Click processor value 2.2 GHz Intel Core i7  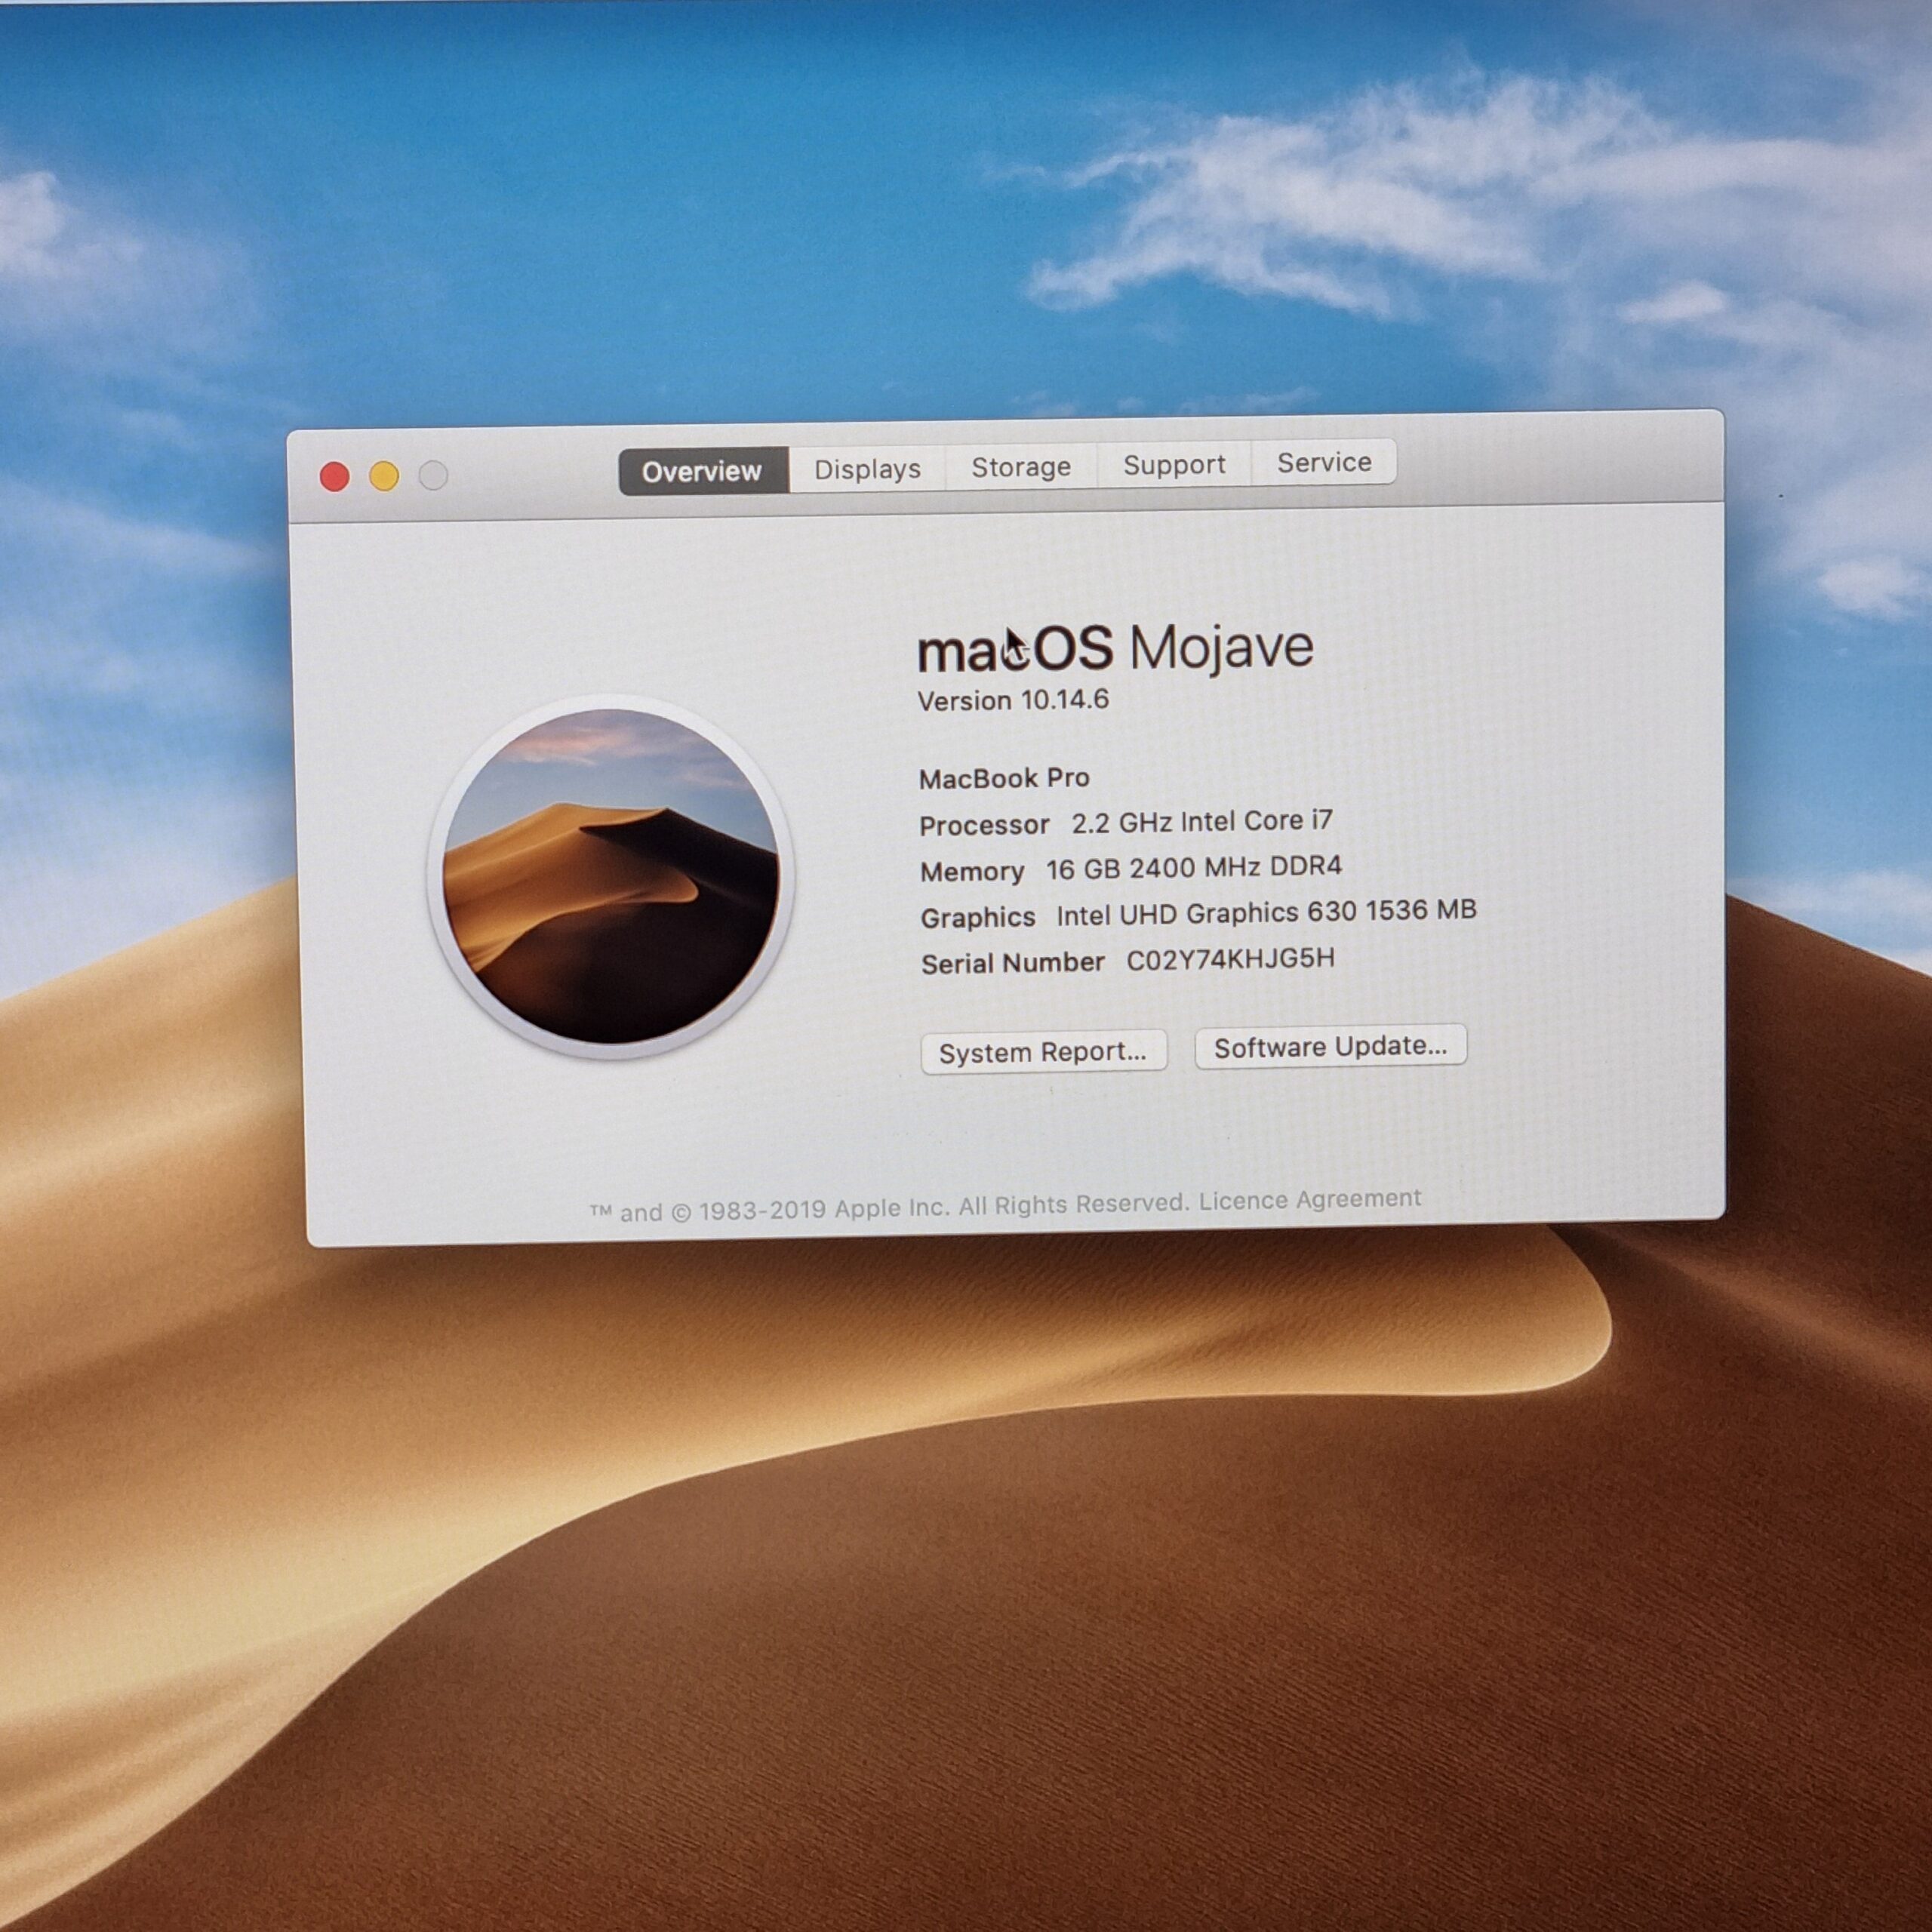coord(1202,822)
